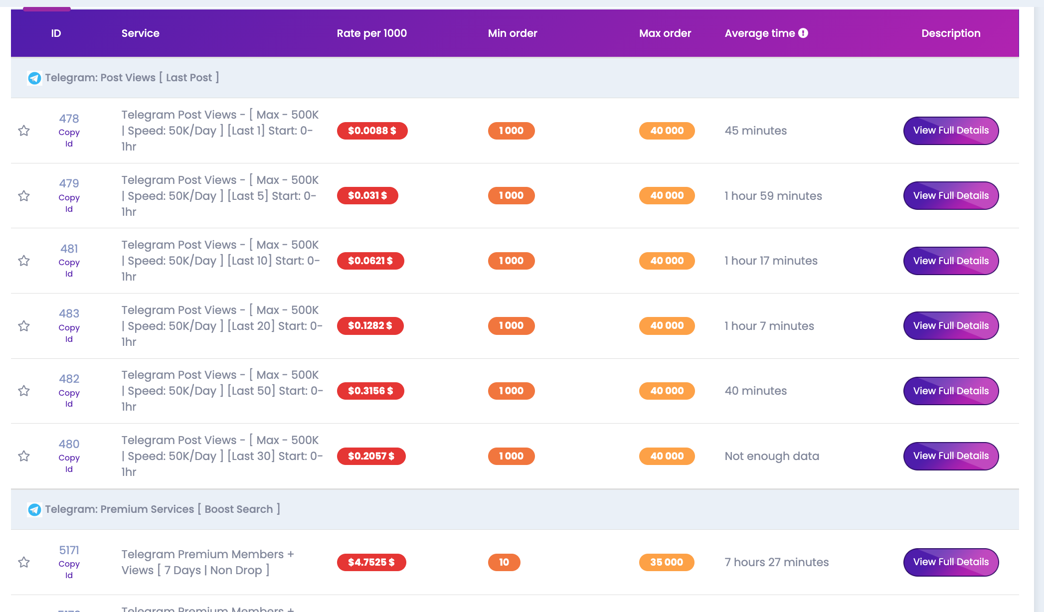
Task: Click the 1 hour 7 minutes value
Action: click(769, 326)
